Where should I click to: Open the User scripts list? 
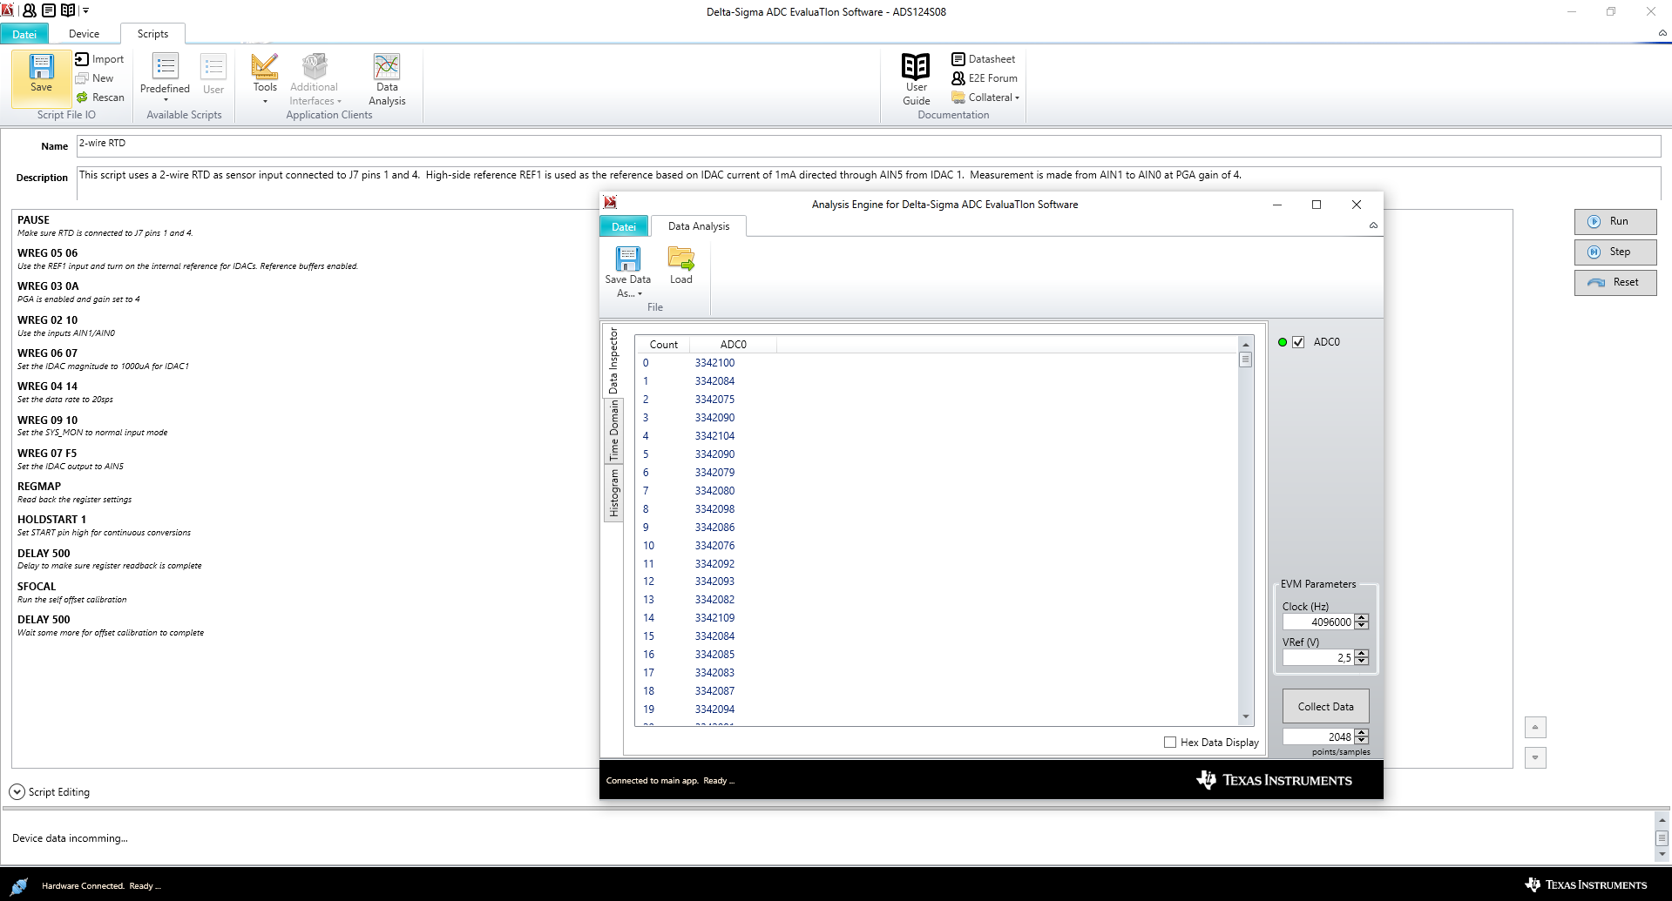[x=213, y=75]
